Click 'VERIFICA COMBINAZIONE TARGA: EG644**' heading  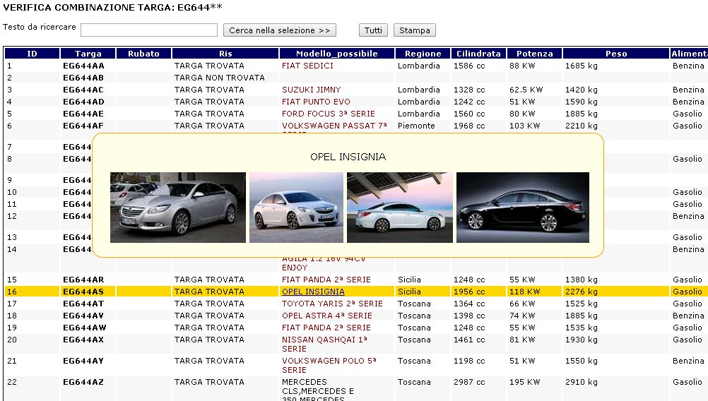(113, 8)
